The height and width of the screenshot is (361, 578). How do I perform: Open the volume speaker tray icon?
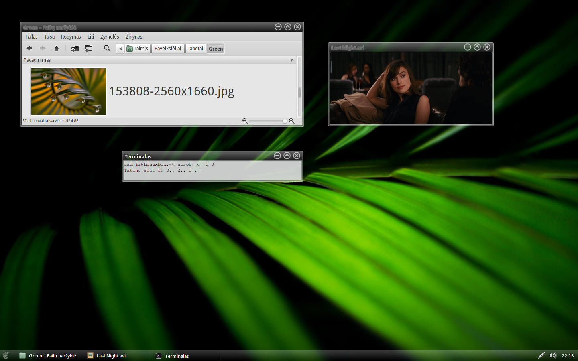click(553, 355)
